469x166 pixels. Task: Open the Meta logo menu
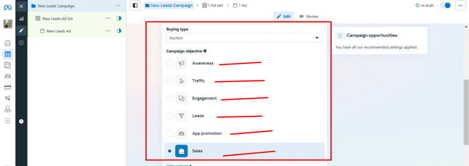click(x=7, y=8)
